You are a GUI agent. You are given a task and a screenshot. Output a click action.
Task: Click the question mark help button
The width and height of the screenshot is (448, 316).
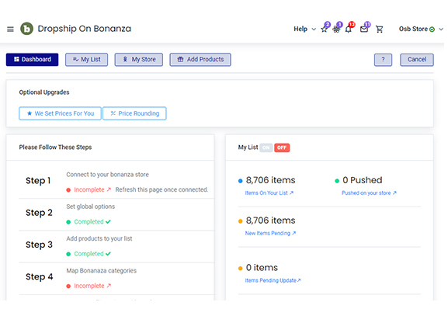click(383, 60)
